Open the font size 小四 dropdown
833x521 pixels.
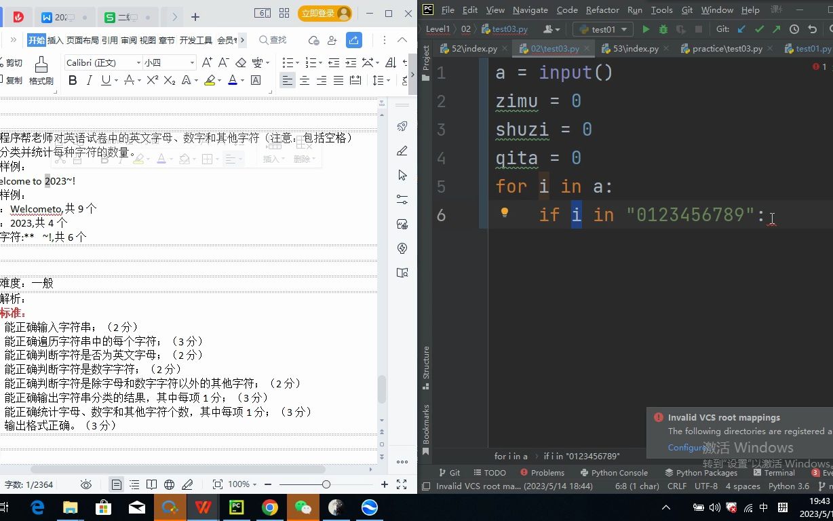pos(192,62)
